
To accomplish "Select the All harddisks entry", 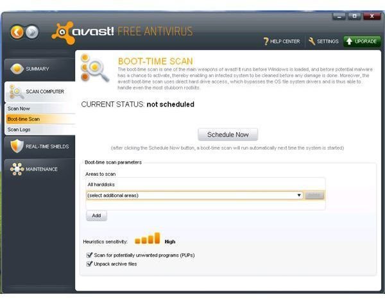I will coord(101,184).
